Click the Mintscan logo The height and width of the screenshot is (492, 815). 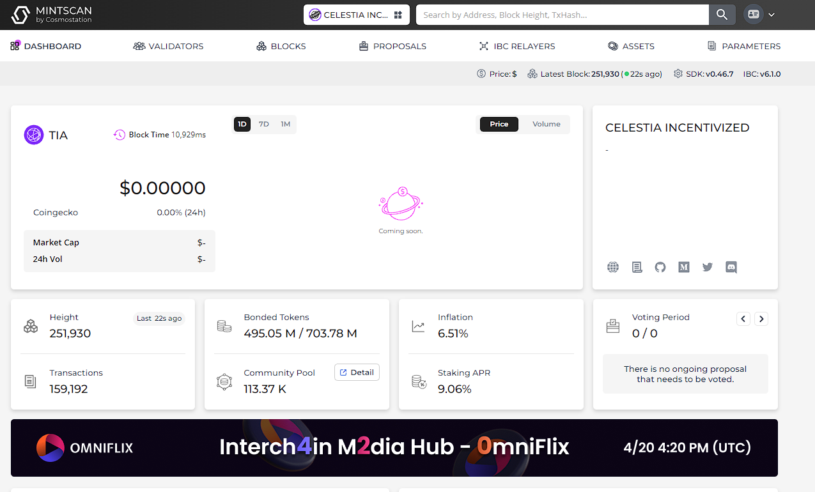[51, 14]
